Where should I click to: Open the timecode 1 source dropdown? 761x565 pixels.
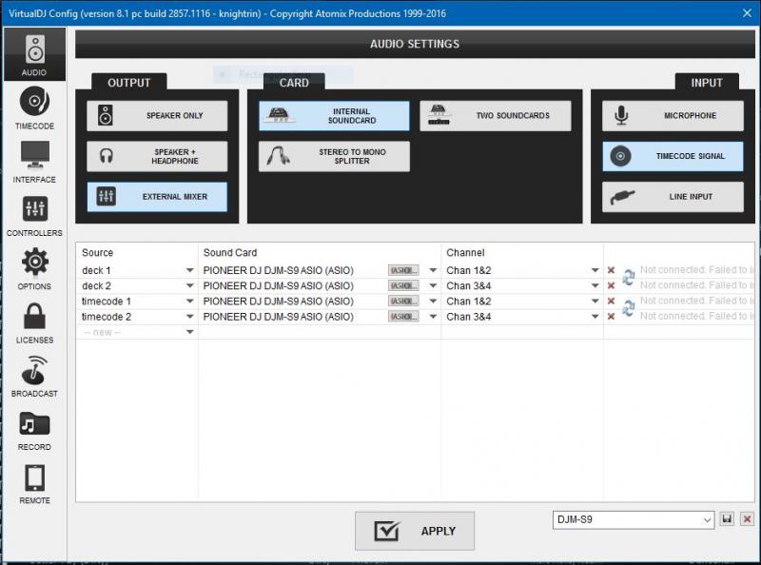click(x=189, y=302)
